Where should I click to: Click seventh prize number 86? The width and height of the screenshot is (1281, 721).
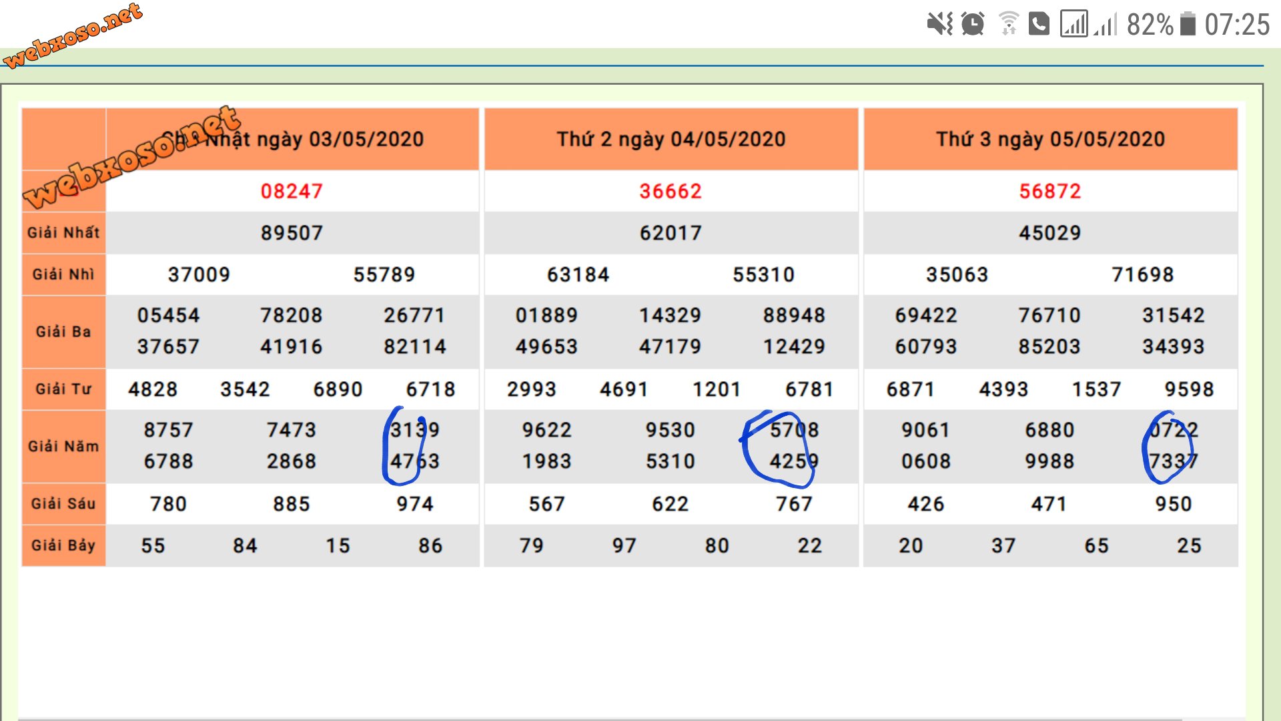pyautogui.click(x=431, y=546)
